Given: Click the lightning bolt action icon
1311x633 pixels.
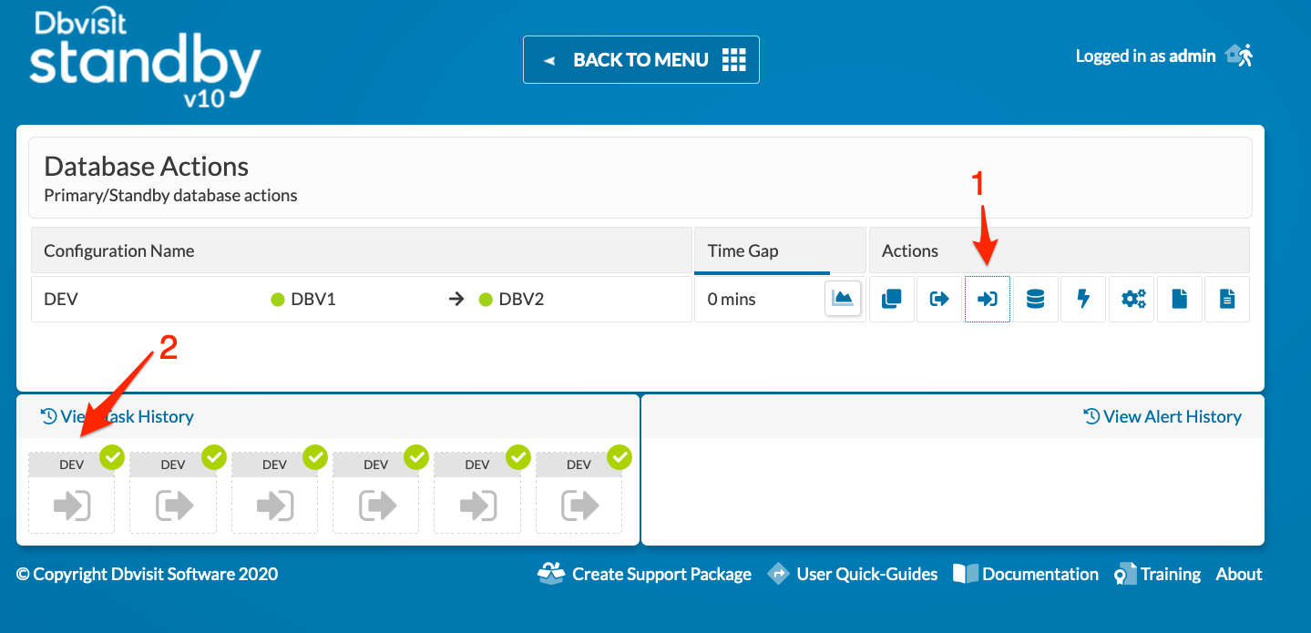Looking at the screenshot, I should coord(1083,299).
